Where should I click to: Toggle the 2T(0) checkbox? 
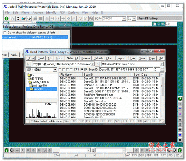(x=155, y=24)
